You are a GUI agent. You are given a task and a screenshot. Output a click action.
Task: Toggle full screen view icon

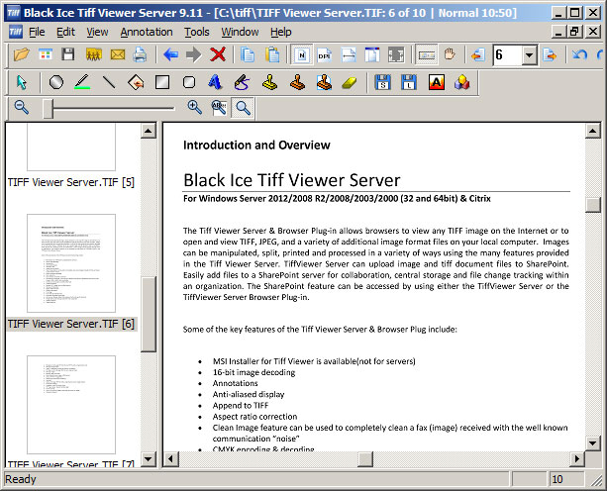click(396, 54)
